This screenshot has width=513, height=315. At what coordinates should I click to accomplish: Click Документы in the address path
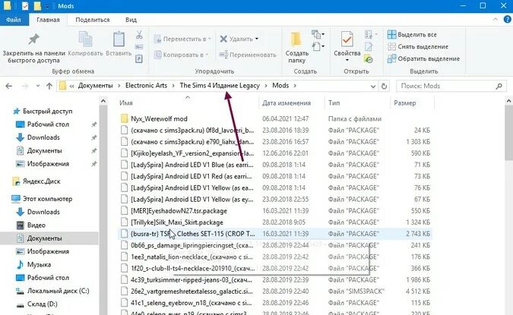coord(95,85)
